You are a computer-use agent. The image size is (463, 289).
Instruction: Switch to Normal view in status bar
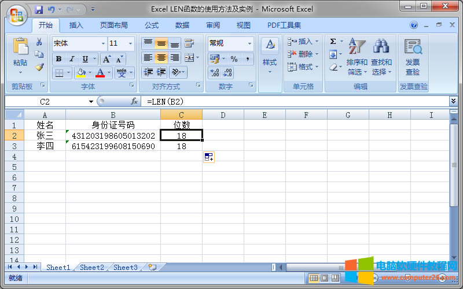314,278
